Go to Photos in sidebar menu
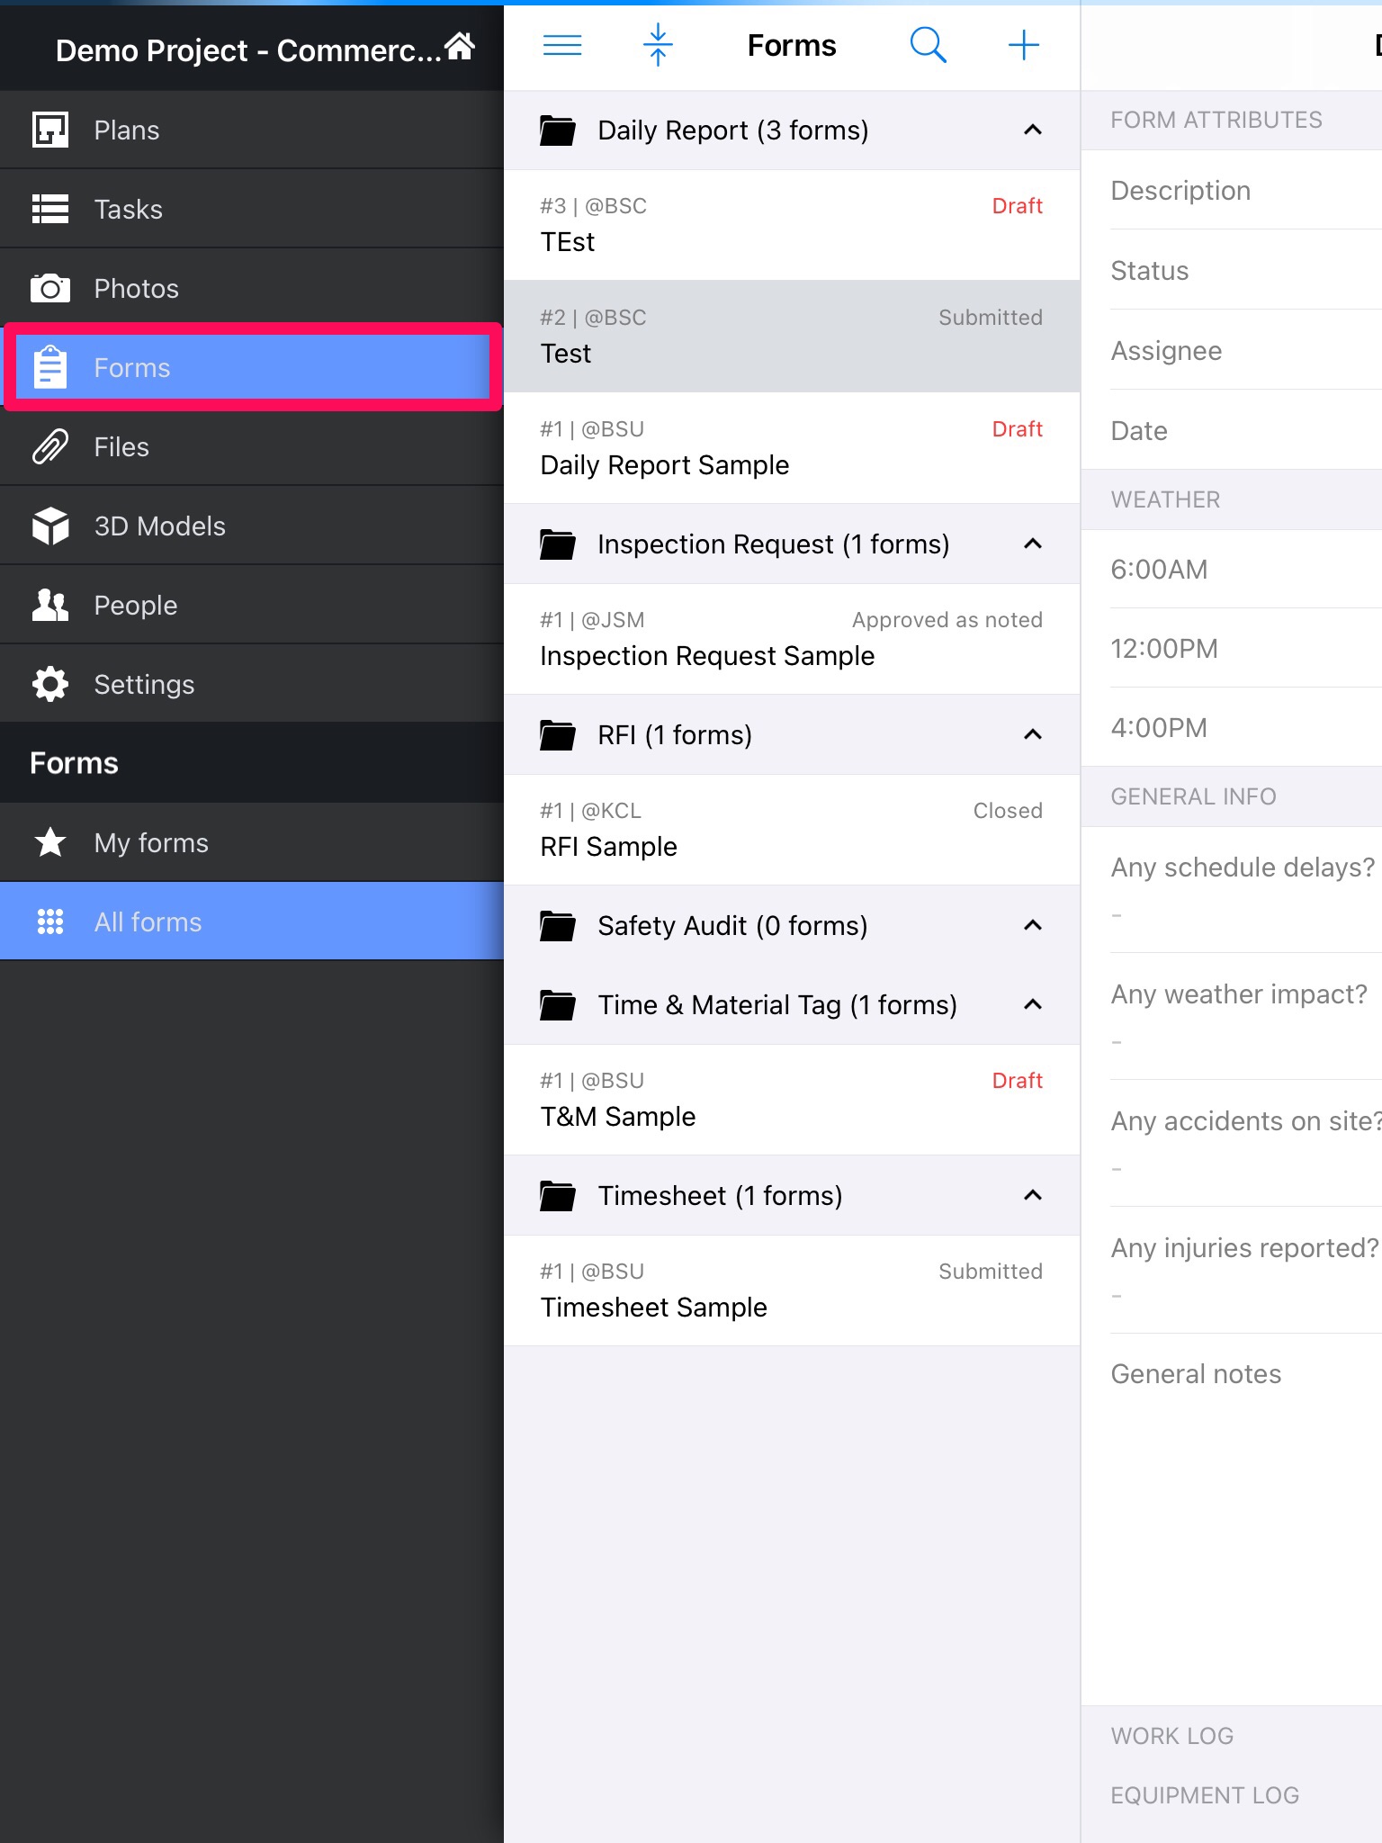Viewport: 1382px width, 1843px height. (252, 288)
